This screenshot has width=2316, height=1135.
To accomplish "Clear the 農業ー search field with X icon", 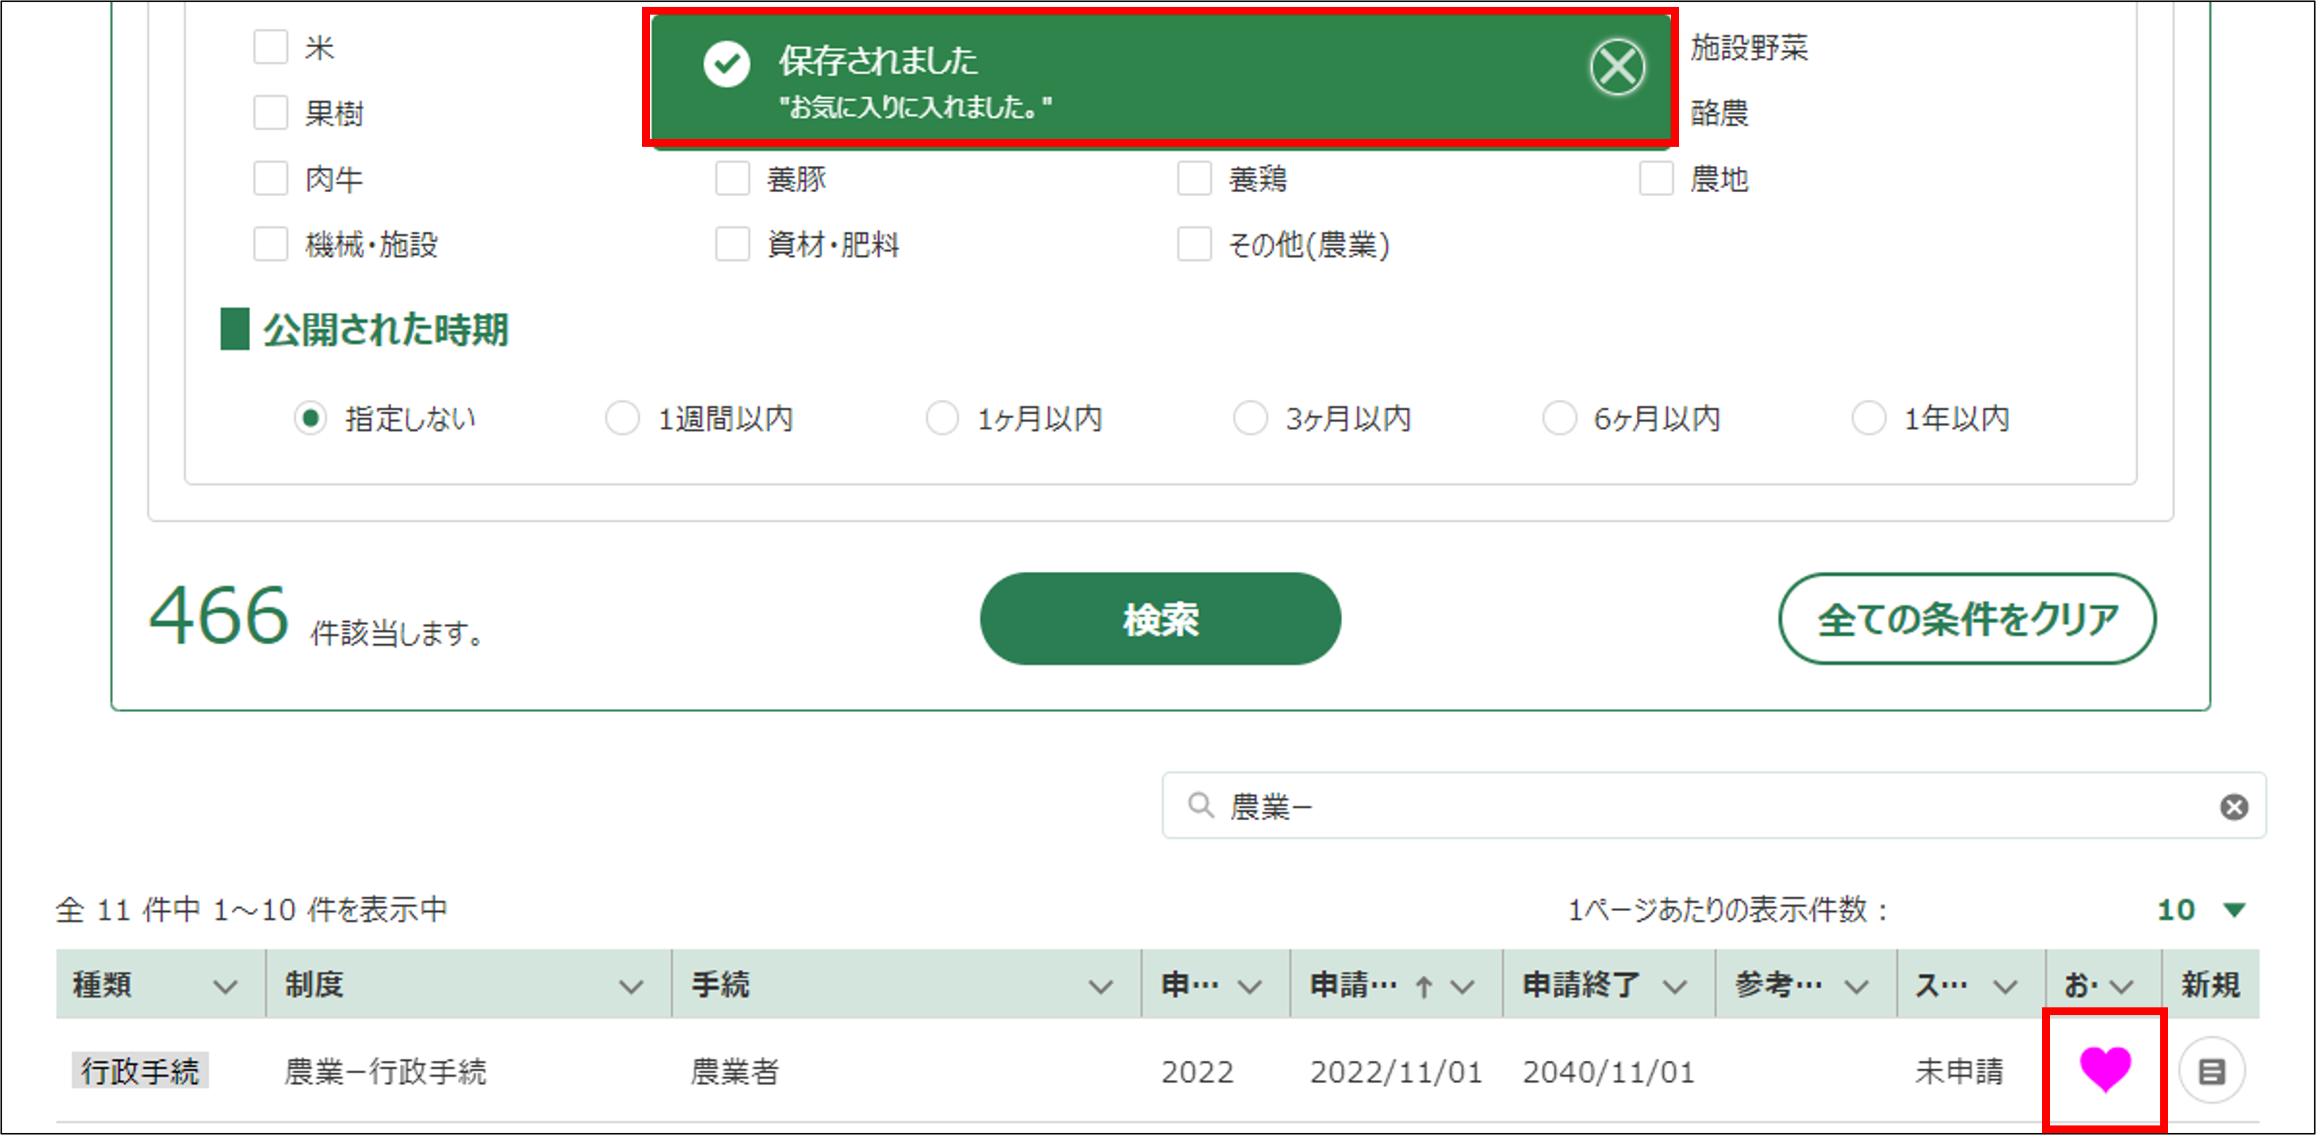I will (2233, 807).
